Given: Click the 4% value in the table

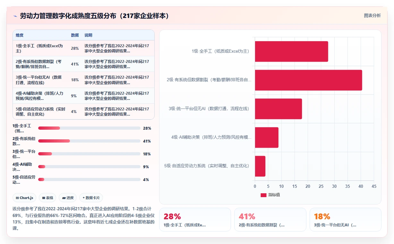Looking at the screenshot, I should pyautogui.click(x=74, y=111).
